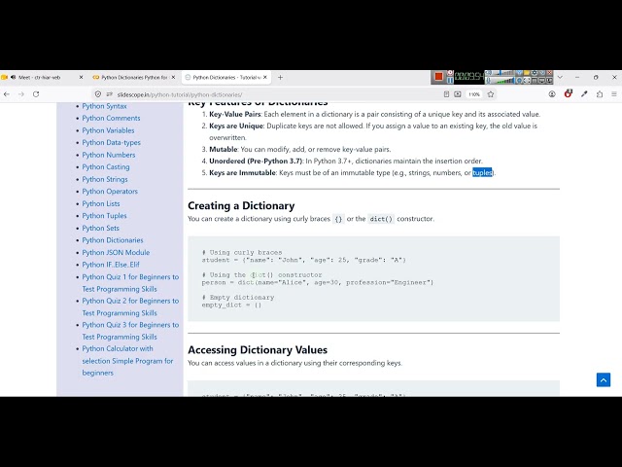Open the Python JSON Module link

coord(116,252)
